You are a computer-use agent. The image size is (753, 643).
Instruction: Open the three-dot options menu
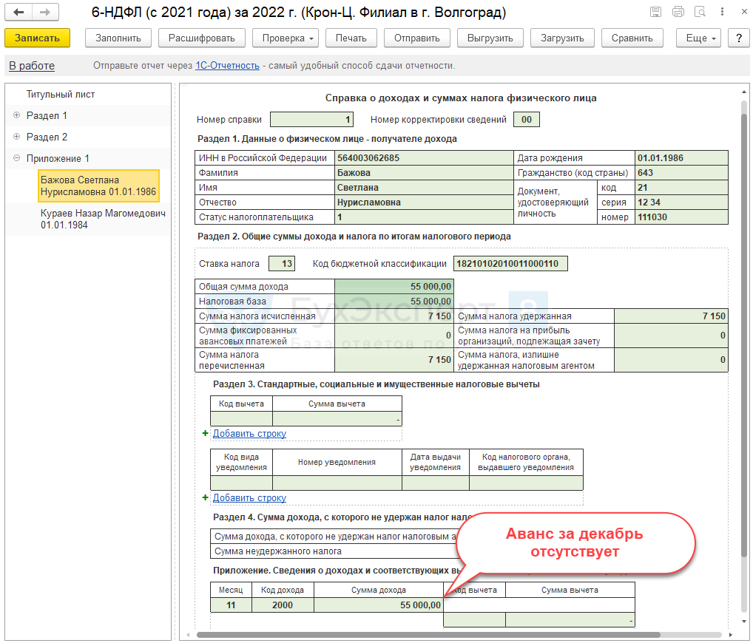722,12
